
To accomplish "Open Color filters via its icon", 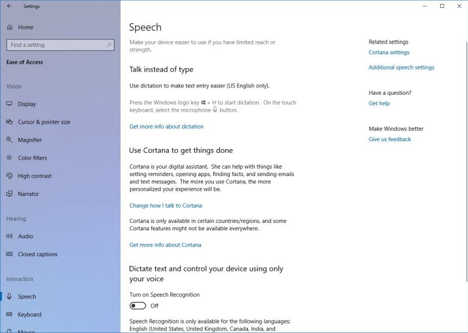I will click(x=9, y=158).
